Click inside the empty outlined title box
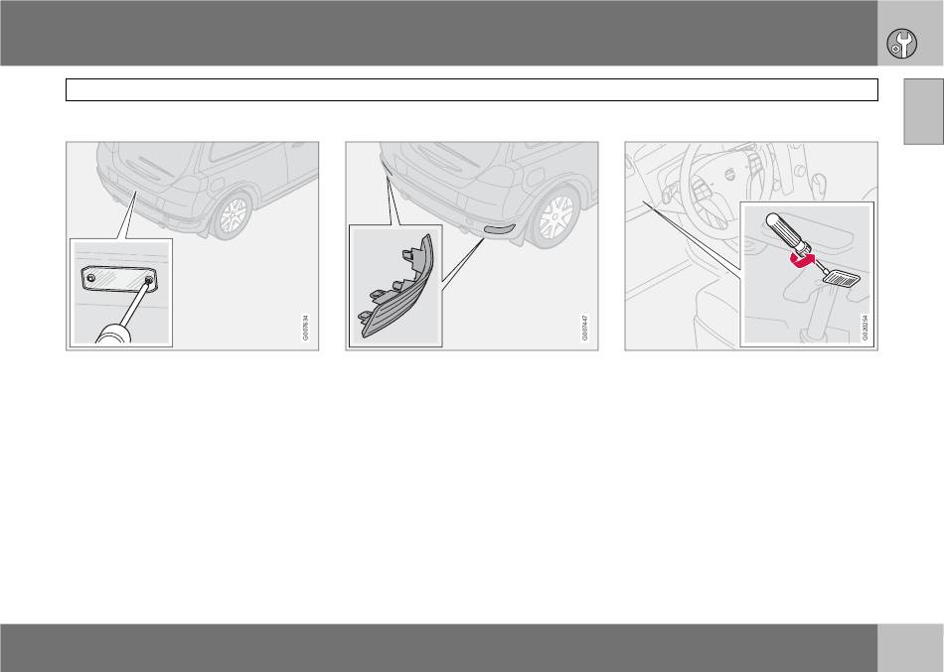 click(471, 89)
